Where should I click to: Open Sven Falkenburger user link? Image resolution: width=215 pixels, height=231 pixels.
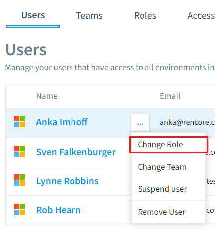[76, 152]
